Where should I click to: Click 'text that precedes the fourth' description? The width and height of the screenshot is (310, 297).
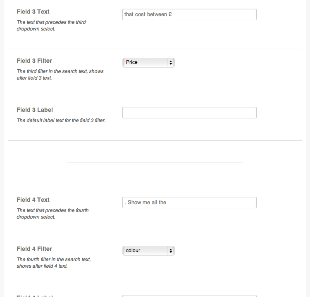click(52, 214)
